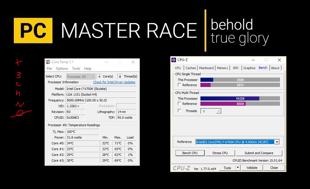Screen dimensions: 310x189
Task: Click the Thread(s) count box showing 8
Action: [120, 77]
